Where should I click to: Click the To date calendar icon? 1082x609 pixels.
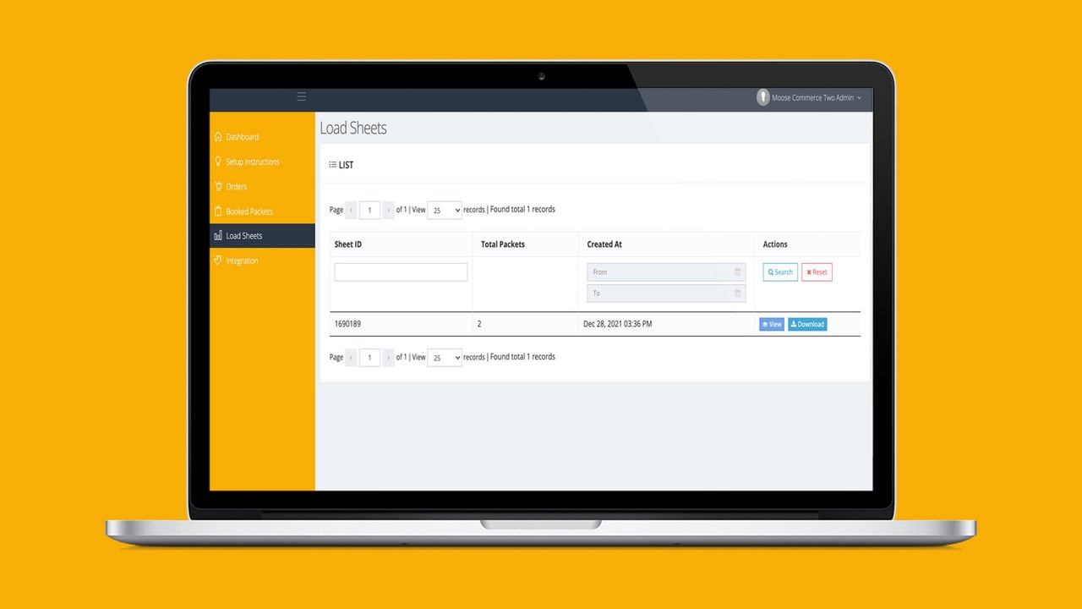737,294
